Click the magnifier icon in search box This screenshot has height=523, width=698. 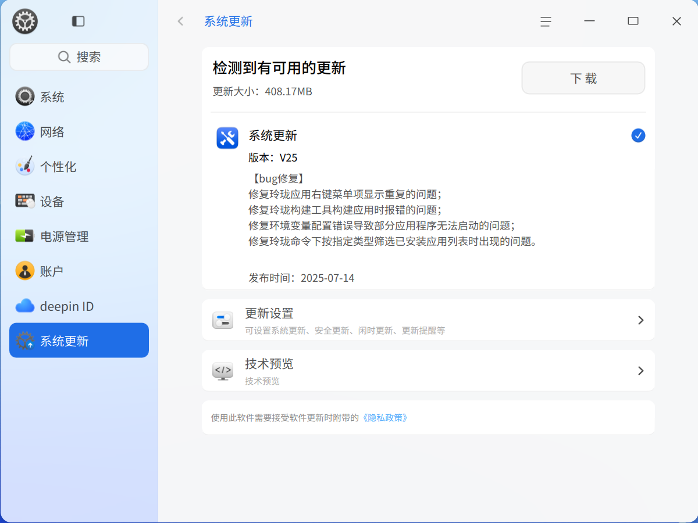pyautogui.click(x=64, y=57)
